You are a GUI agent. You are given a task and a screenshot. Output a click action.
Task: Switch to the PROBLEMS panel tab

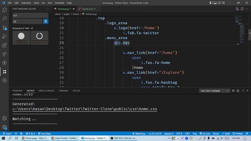[17, 90]
